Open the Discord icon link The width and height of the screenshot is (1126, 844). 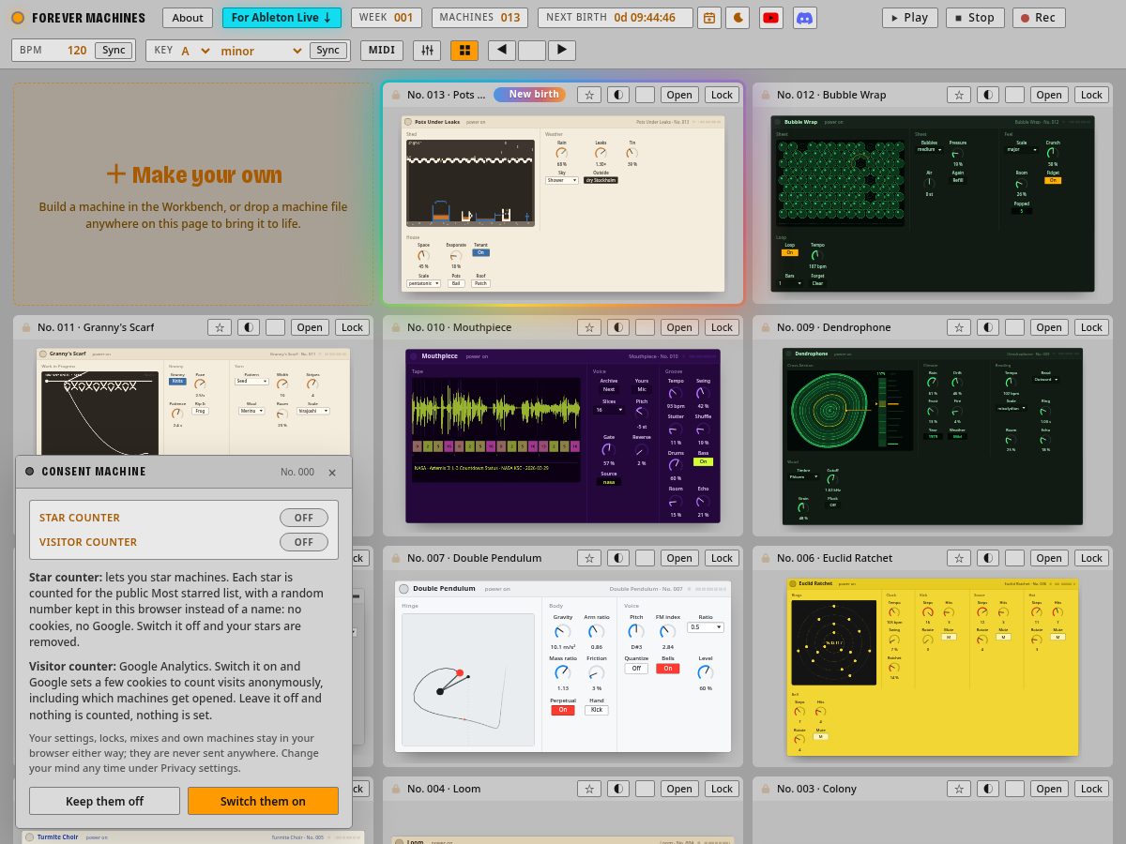tap(804, 17)
